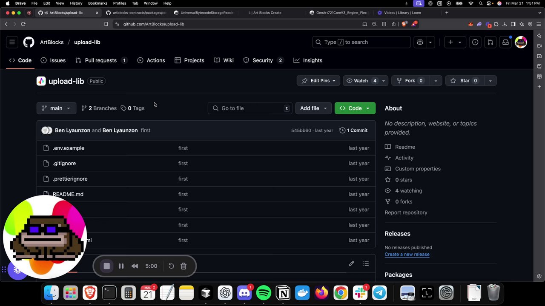
Task: Expand the Copilot dropdown arrow
Action: pyautogui.click(x=430, y=42)
